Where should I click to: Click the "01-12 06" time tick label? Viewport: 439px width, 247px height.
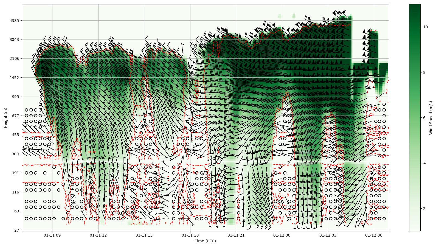click(x=374, y=235)
